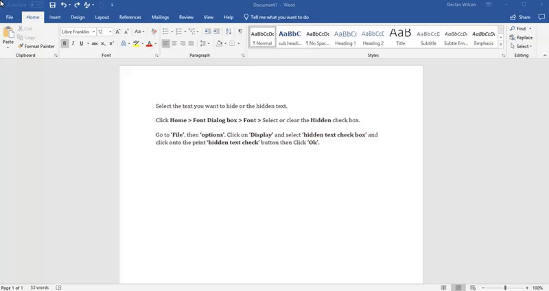549x291 pixels.
Task: Center align the paragraph text
Action: [x=176, y=43]
